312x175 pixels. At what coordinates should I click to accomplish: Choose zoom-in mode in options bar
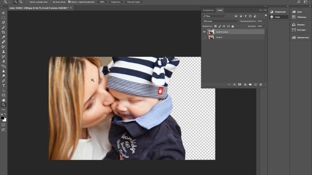tap(16, 2)
